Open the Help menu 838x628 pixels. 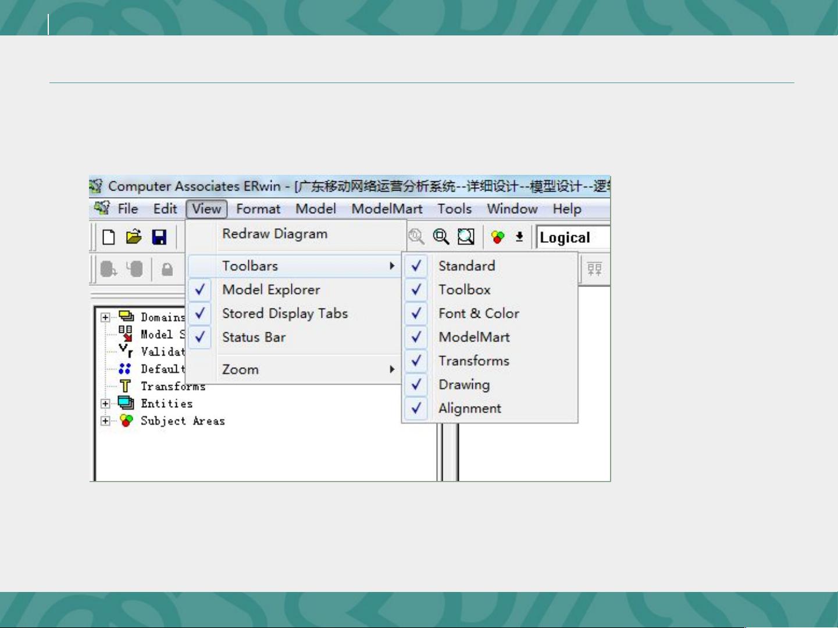point(567,209)
